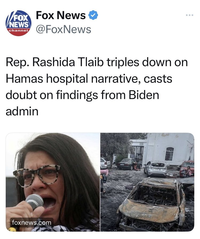Open the Fox News profile avatar
This screenshot has height=239, width=200.
[19, 23]
